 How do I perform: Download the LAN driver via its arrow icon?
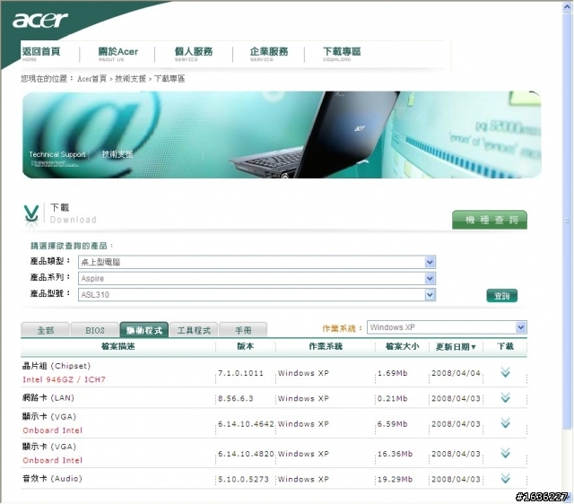point(506,397)
